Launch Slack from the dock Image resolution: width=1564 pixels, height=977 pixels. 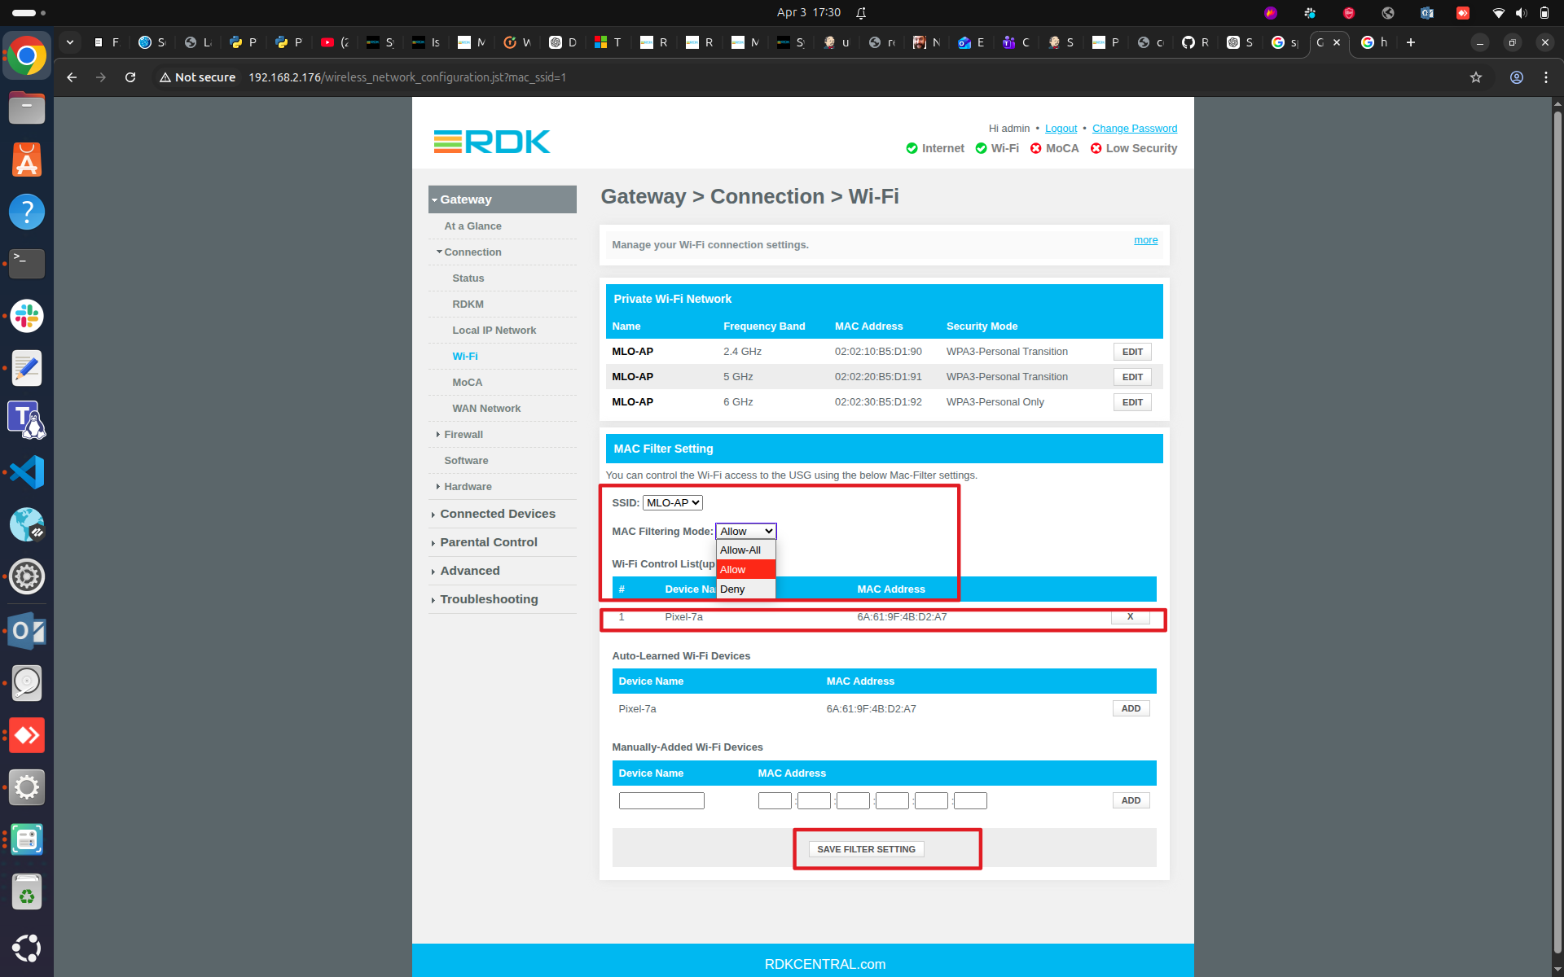tap(27, 316)
